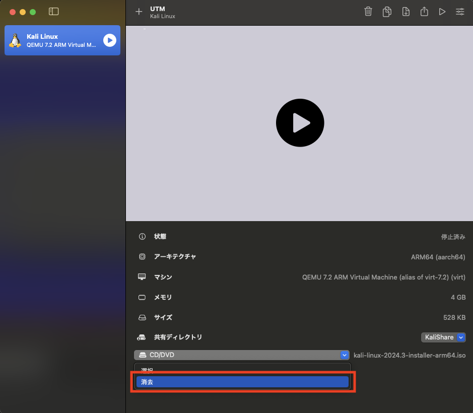This screenshot has width=473, height=413.
Task: Click the 共有ディレクトリ label
Action: click(178, 337)
